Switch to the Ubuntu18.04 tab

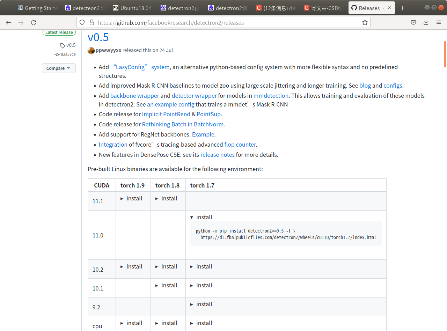(133, 8)
